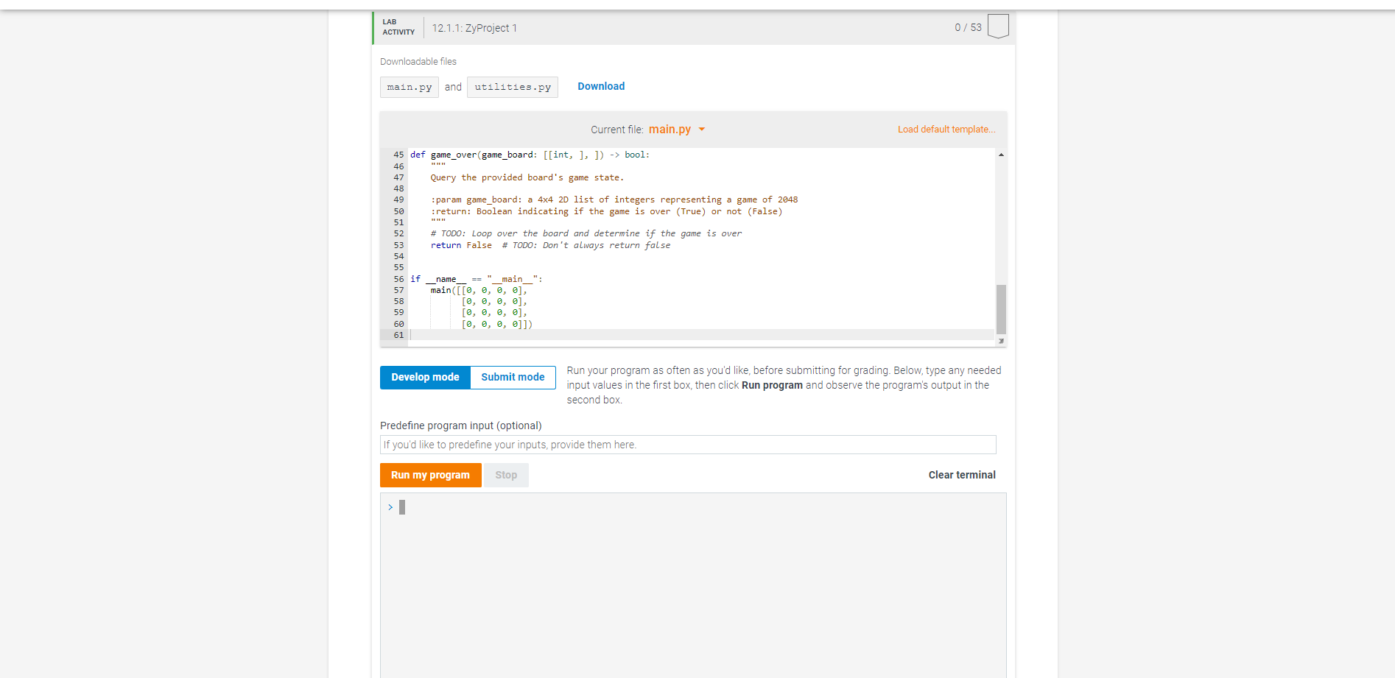This screenshot has width=1395, height=678.
Task: Clear the terminal output
Action: [x=962, y=475]
